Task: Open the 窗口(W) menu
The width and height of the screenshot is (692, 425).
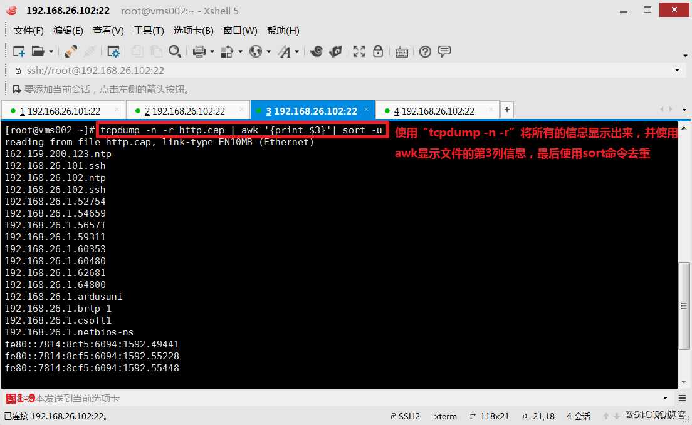Action: click(x=240, y=31)
